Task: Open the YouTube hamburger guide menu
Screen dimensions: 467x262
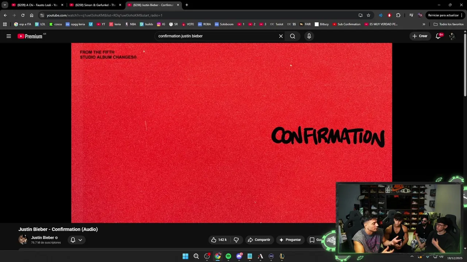Action: click(9, 36)
